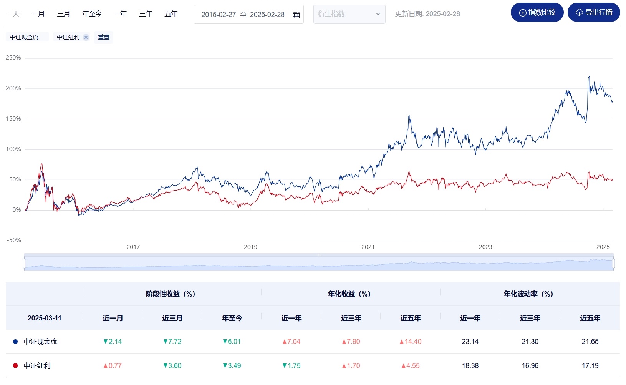
Task: Open the calendar date picker icon
Action: (x=296, y=15)
